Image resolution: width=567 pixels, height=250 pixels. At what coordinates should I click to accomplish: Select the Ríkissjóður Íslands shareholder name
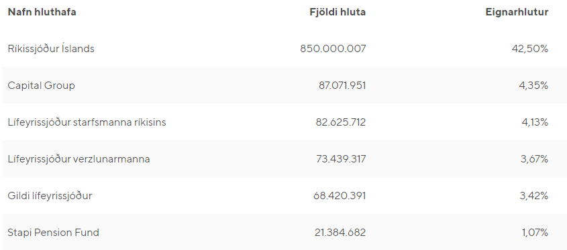[51, 49]
